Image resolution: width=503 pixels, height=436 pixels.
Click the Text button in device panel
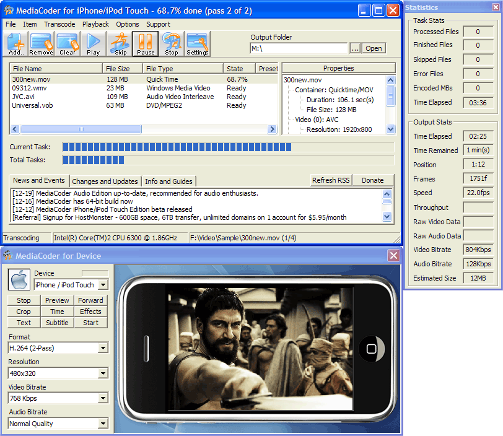(x=24, y=323)
